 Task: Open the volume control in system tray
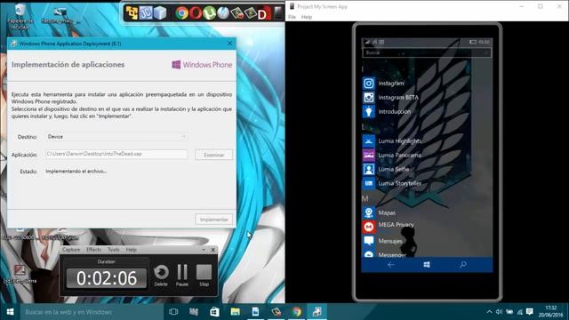click(x=499, y=312)
